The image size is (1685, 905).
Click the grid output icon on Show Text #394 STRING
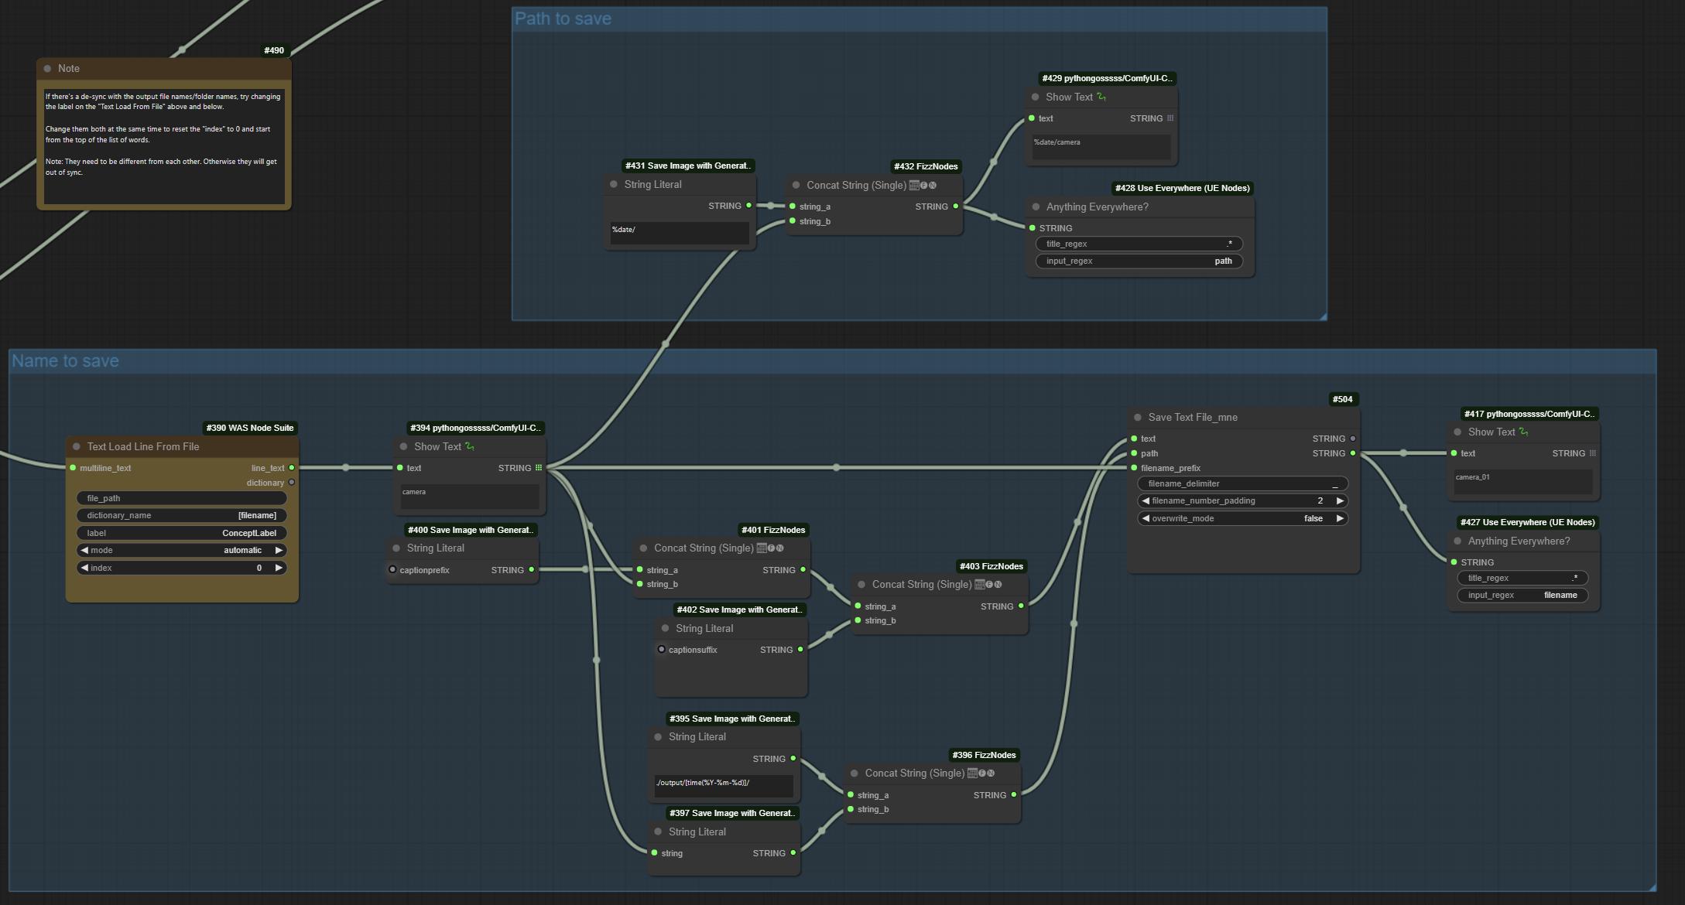coord(539,468)
